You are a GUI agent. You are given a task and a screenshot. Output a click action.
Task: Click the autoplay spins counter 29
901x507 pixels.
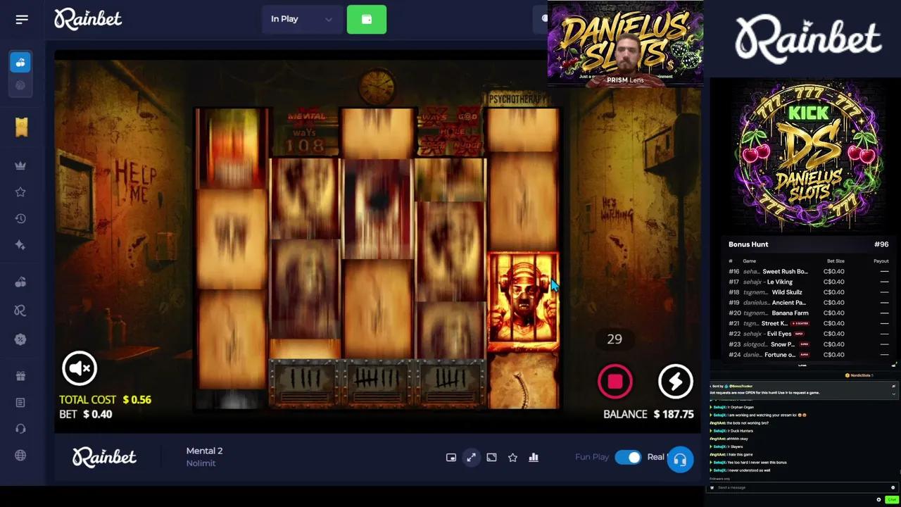coord(615,339)
